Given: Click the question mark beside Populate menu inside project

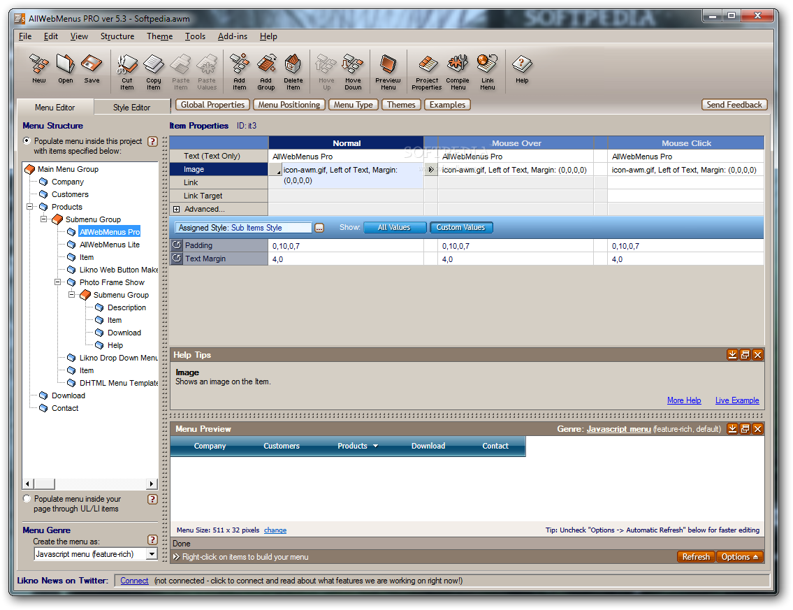Looking at the screenshot, I should [x=153, y=142].
